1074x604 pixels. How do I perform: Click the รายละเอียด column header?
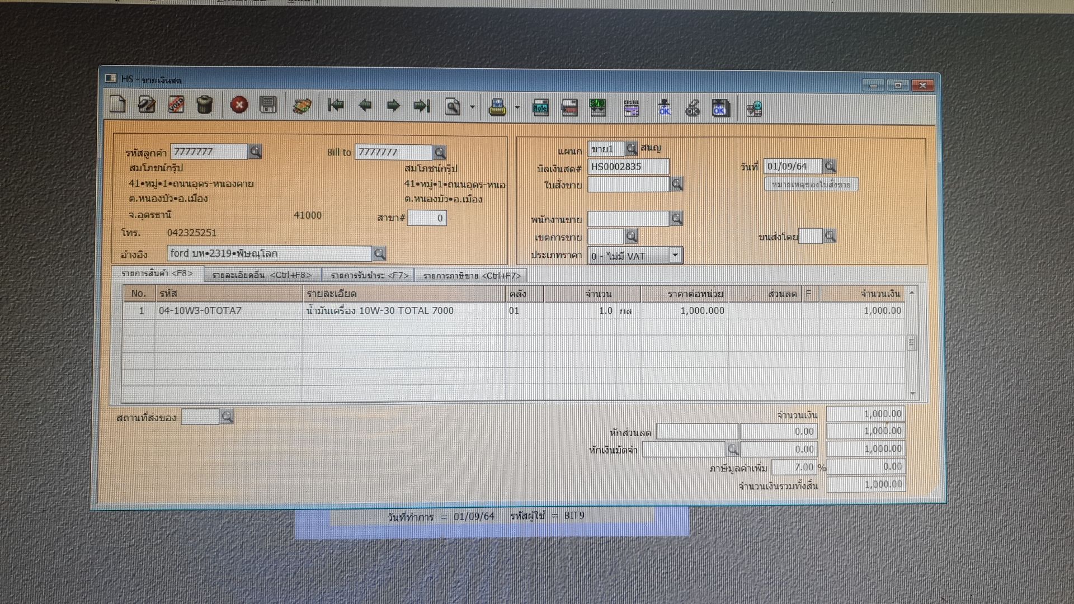pos(404,293)
